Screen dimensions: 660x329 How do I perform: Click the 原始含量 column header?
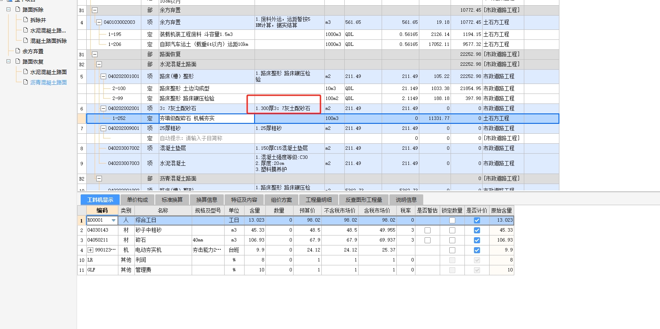[501, 210]
